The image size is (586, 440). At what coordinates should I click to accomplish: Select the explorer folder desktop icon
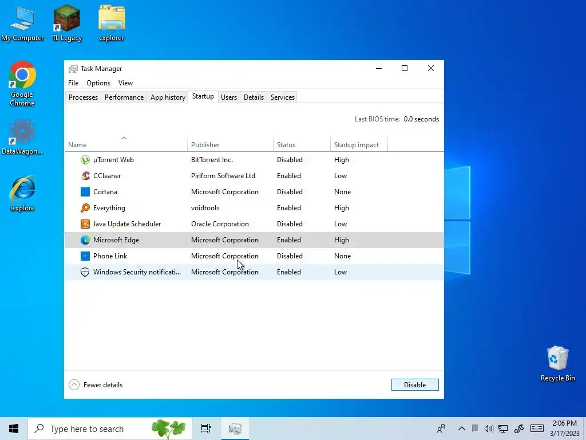pos(112,23)
